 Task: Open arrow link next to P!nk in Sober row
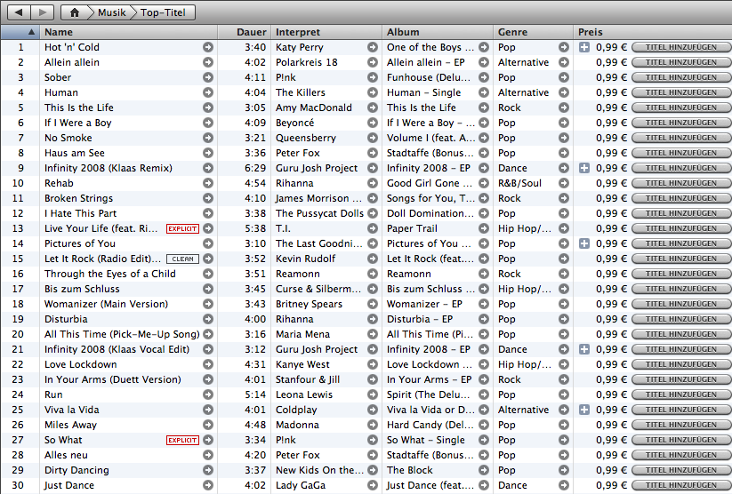tap(373, 77)
